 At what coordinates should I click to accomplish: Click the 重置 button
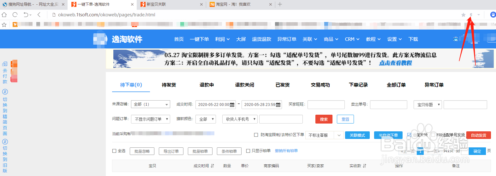pos(345,119)
